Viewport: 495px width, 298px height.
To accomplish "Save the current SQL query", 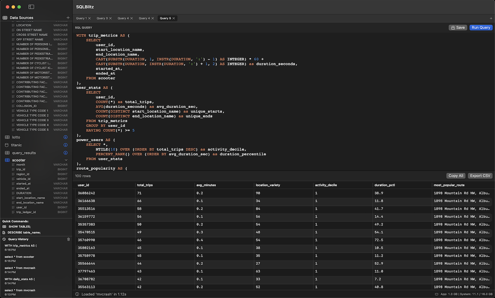I will pyautogui.click(x=458, y=27).
